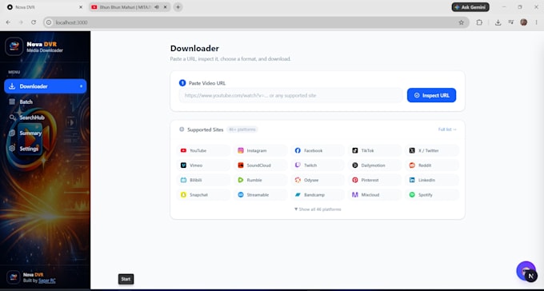Select the Instagram site chip
The image size is (544, 291).
pyautogui.click(x=261, y=150)
